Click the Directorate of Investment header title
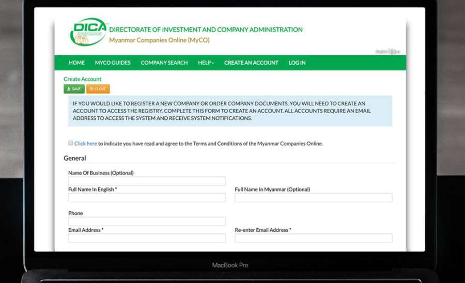Viewport: 465px width, 283px height. pos(206,30)
